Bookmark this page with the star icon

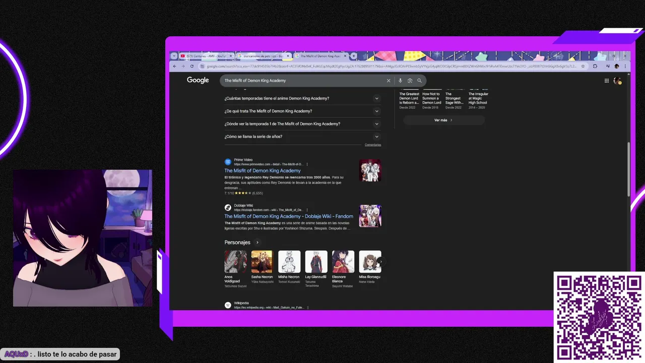click(583, 66)
